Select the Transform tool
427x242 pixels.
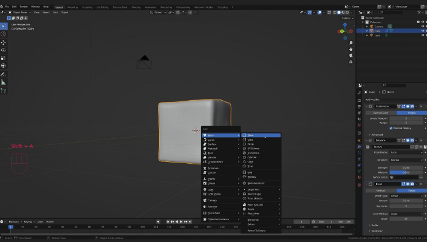tap(3, 66)
